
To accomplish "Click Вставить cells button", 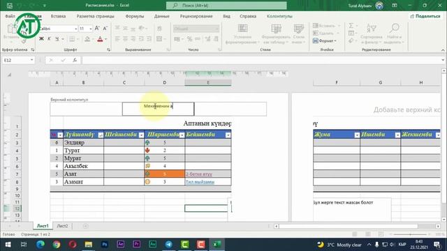I will [x=326, y=26].
